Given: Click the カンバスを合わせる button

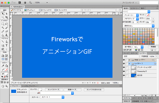Looking at the screenshot, I should 94,90.
